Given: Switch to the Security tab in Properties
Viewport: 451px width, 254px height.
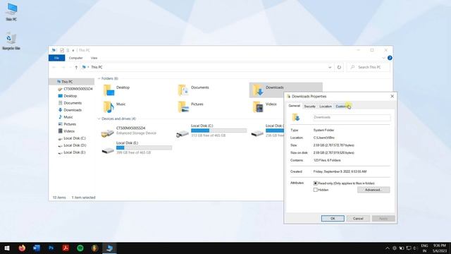Looking at the screenshot, I should (309, 107).
